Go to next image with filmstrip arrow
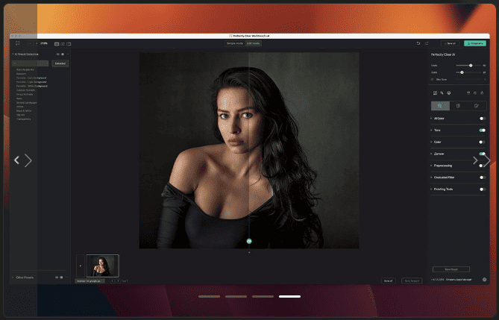Image resolution: width=499 pixels, height=320 pixels. 118,280
